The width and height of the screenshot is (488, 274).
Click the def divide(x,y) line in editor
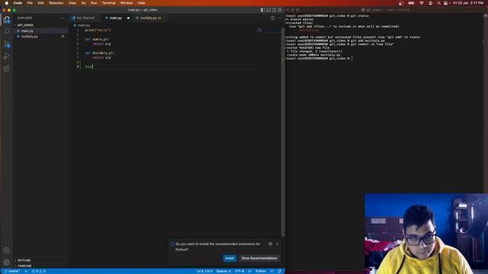(100, 53)
